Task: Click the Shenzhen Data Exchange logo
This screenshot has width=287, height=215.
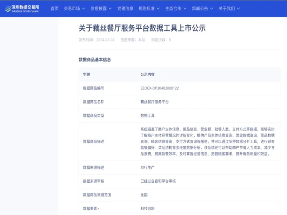Action: [x=22, y=8]
